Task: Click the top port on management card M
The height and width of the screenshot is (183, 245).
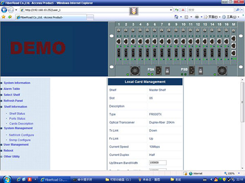Action: click(234, 39)
